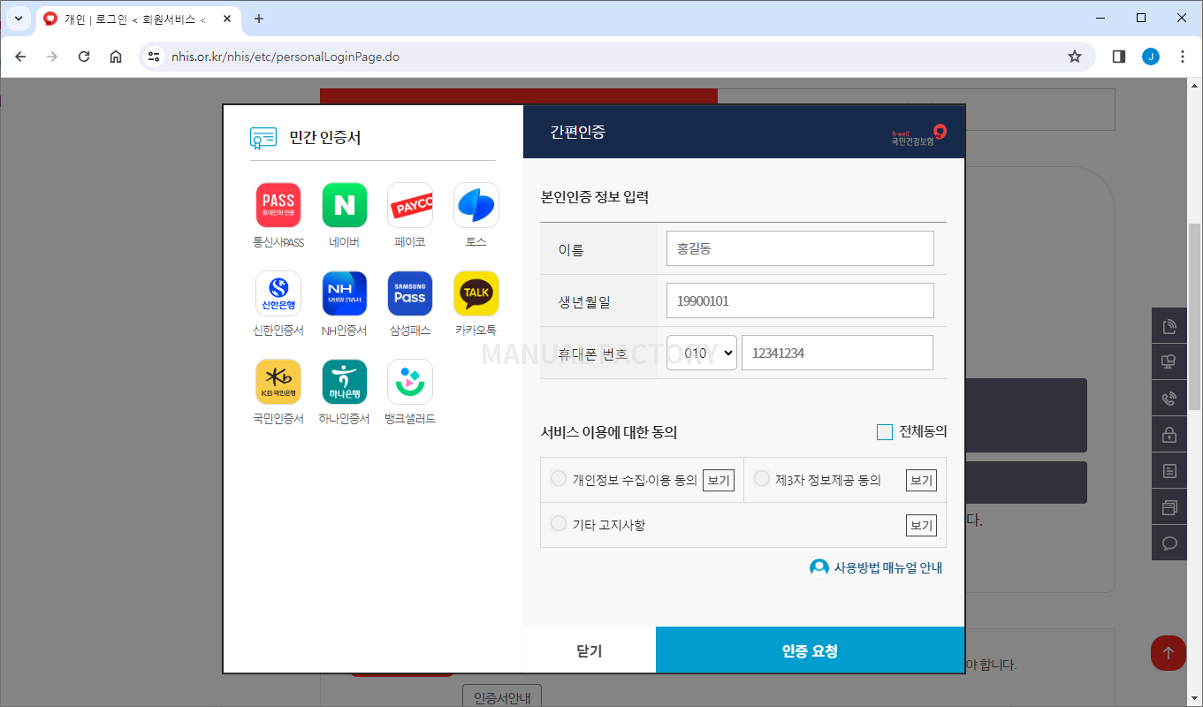The image size is (1203, 707).
Task: Select the NH인증서 icon
Action: (345, 293)
